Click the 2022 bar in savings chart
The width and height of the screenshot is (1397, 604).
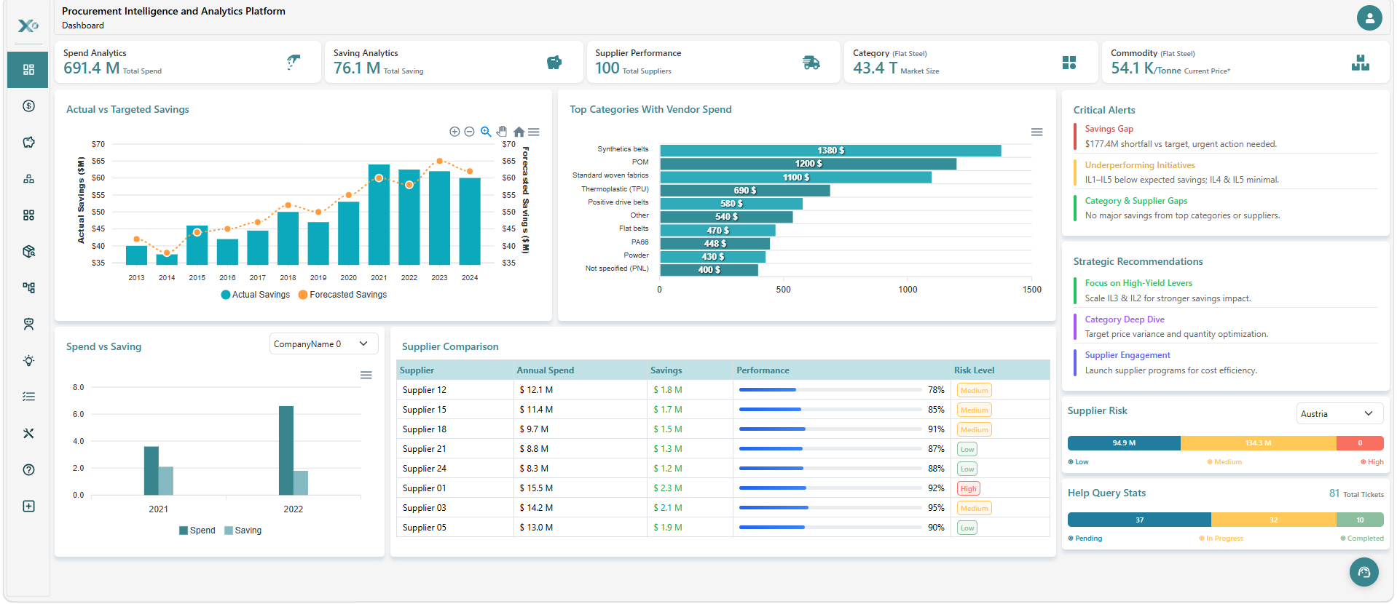click(x=409, y=217)
